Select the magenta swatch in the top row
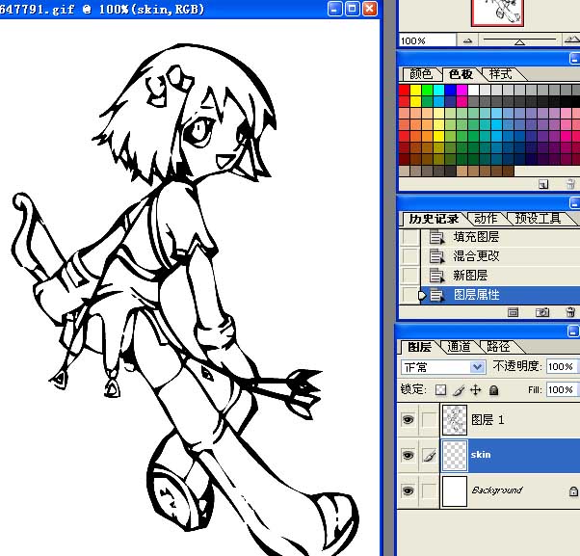The width and height of the screenshot is (580, 556). pyautogui.click(x=461, y=91)
